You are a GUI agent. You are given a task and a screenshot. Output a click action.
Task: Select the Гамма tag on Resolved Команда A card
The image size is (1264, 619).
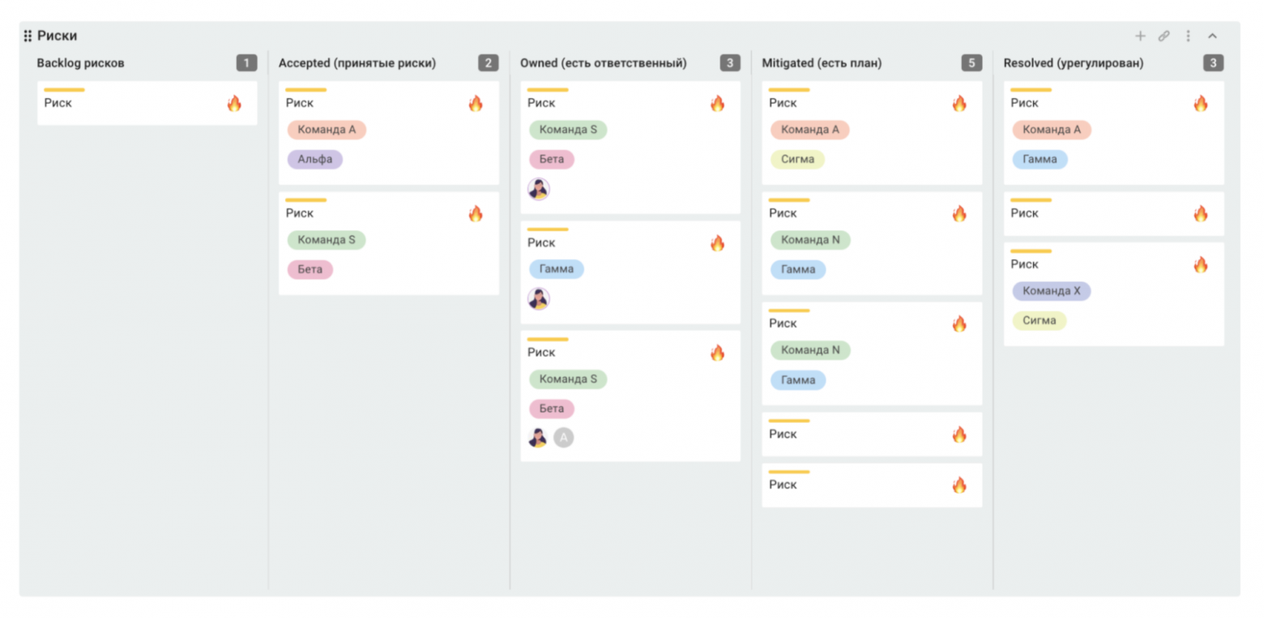click(x=1040, y=159)
